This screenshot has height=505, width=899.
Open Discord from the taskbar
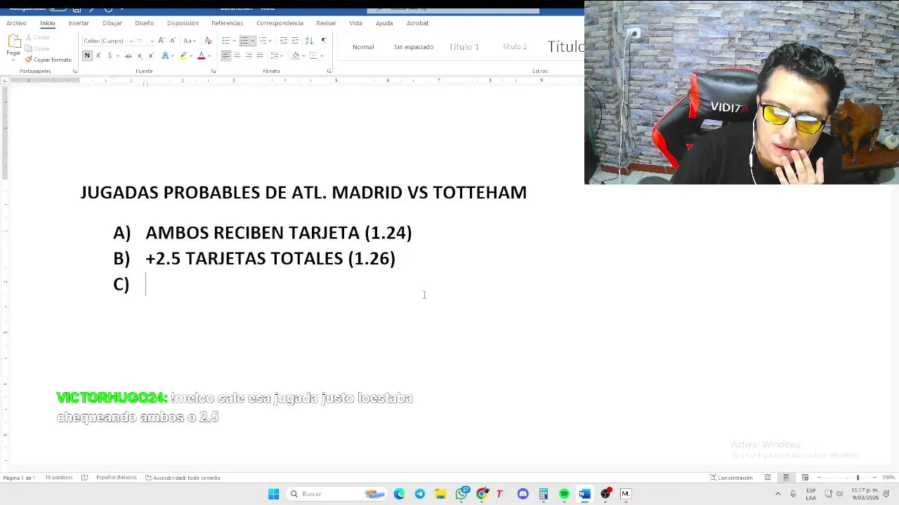tap(523, 494)
